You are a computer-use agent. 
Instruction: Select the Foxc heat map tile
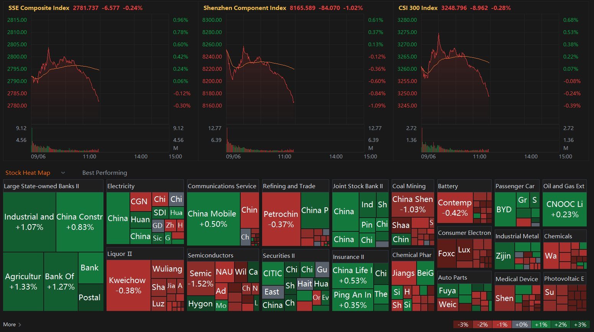[x=446, y=254]
